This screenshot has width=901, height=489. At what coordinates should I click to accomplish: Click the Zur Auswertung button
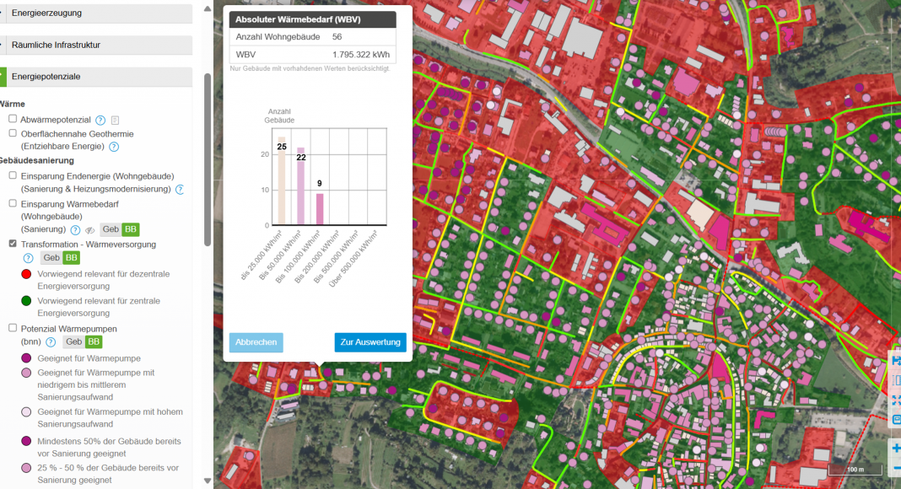(370, 342)
